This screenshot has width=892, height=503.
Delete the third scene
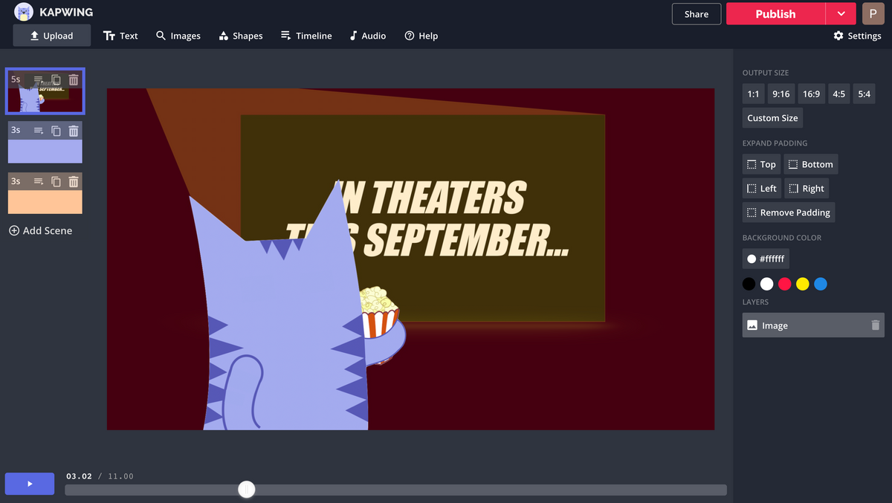(74, 182)
